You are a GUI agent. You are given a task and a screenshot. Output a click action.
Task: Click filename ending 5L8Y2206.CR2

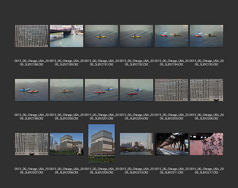click(x=206, y=117)
